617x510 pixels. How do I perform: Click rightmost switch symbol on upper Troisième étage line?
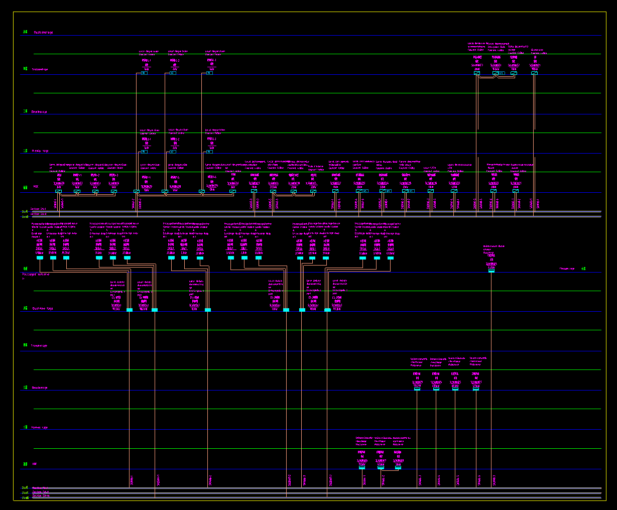(x=534, y=73)
